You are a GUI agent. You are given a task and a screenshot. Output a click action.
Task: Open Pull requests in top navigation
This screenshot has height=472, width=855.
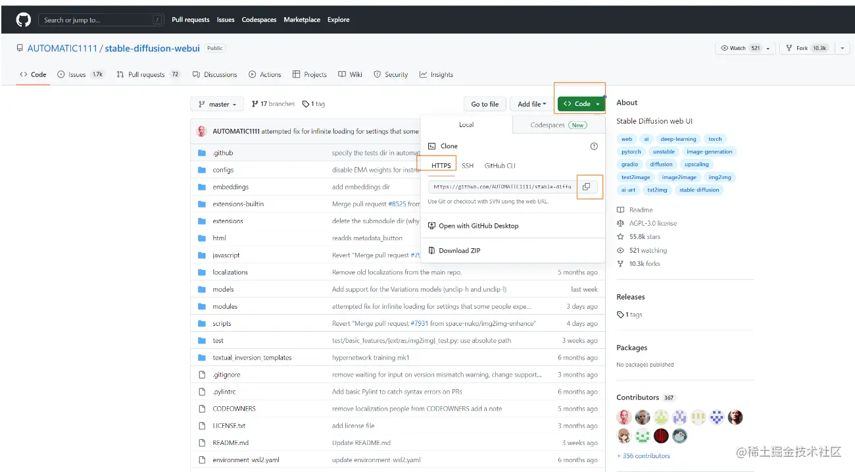click(191, 20)
